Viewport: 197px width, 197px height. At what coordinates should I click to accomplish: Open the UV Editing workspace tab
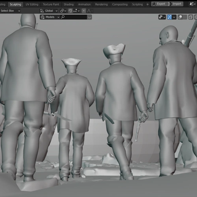point(32,4)
